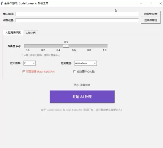Click the CodeFormer & Real-ESRGAN footer text
Screen dimensions: 163x148
pyautogui.click(x=81, y=110)
